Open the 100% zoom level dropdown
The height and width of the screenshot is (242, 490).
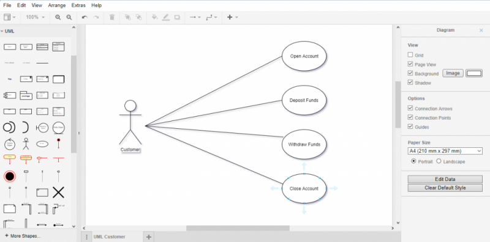pyautogui.click(x=36, y=18)
